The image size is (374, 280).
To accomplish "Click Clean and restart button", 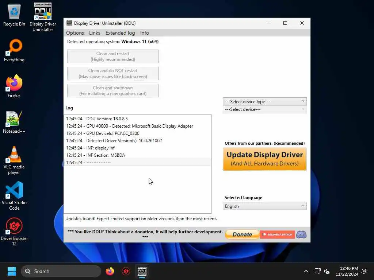I will pyautogui.click(x=113, y=57).
